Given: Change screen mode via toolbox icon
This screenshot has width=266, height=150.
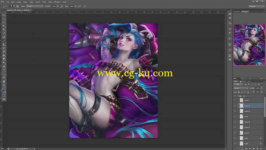Looking at the screenshot, I should coord(4,99).
